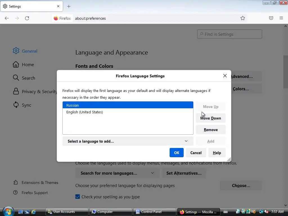The width and height of the screenshot is (288, 216).
Task: Open the Windows Start orb
Action: click(8, 211)
